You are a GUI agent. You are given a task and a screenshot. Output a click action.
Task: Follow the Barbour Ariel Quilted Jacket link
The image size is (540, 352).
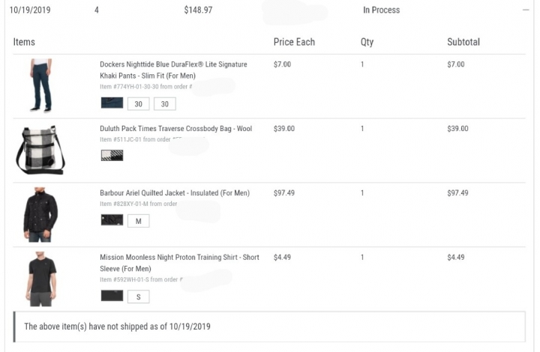click(x=175, y=193)
